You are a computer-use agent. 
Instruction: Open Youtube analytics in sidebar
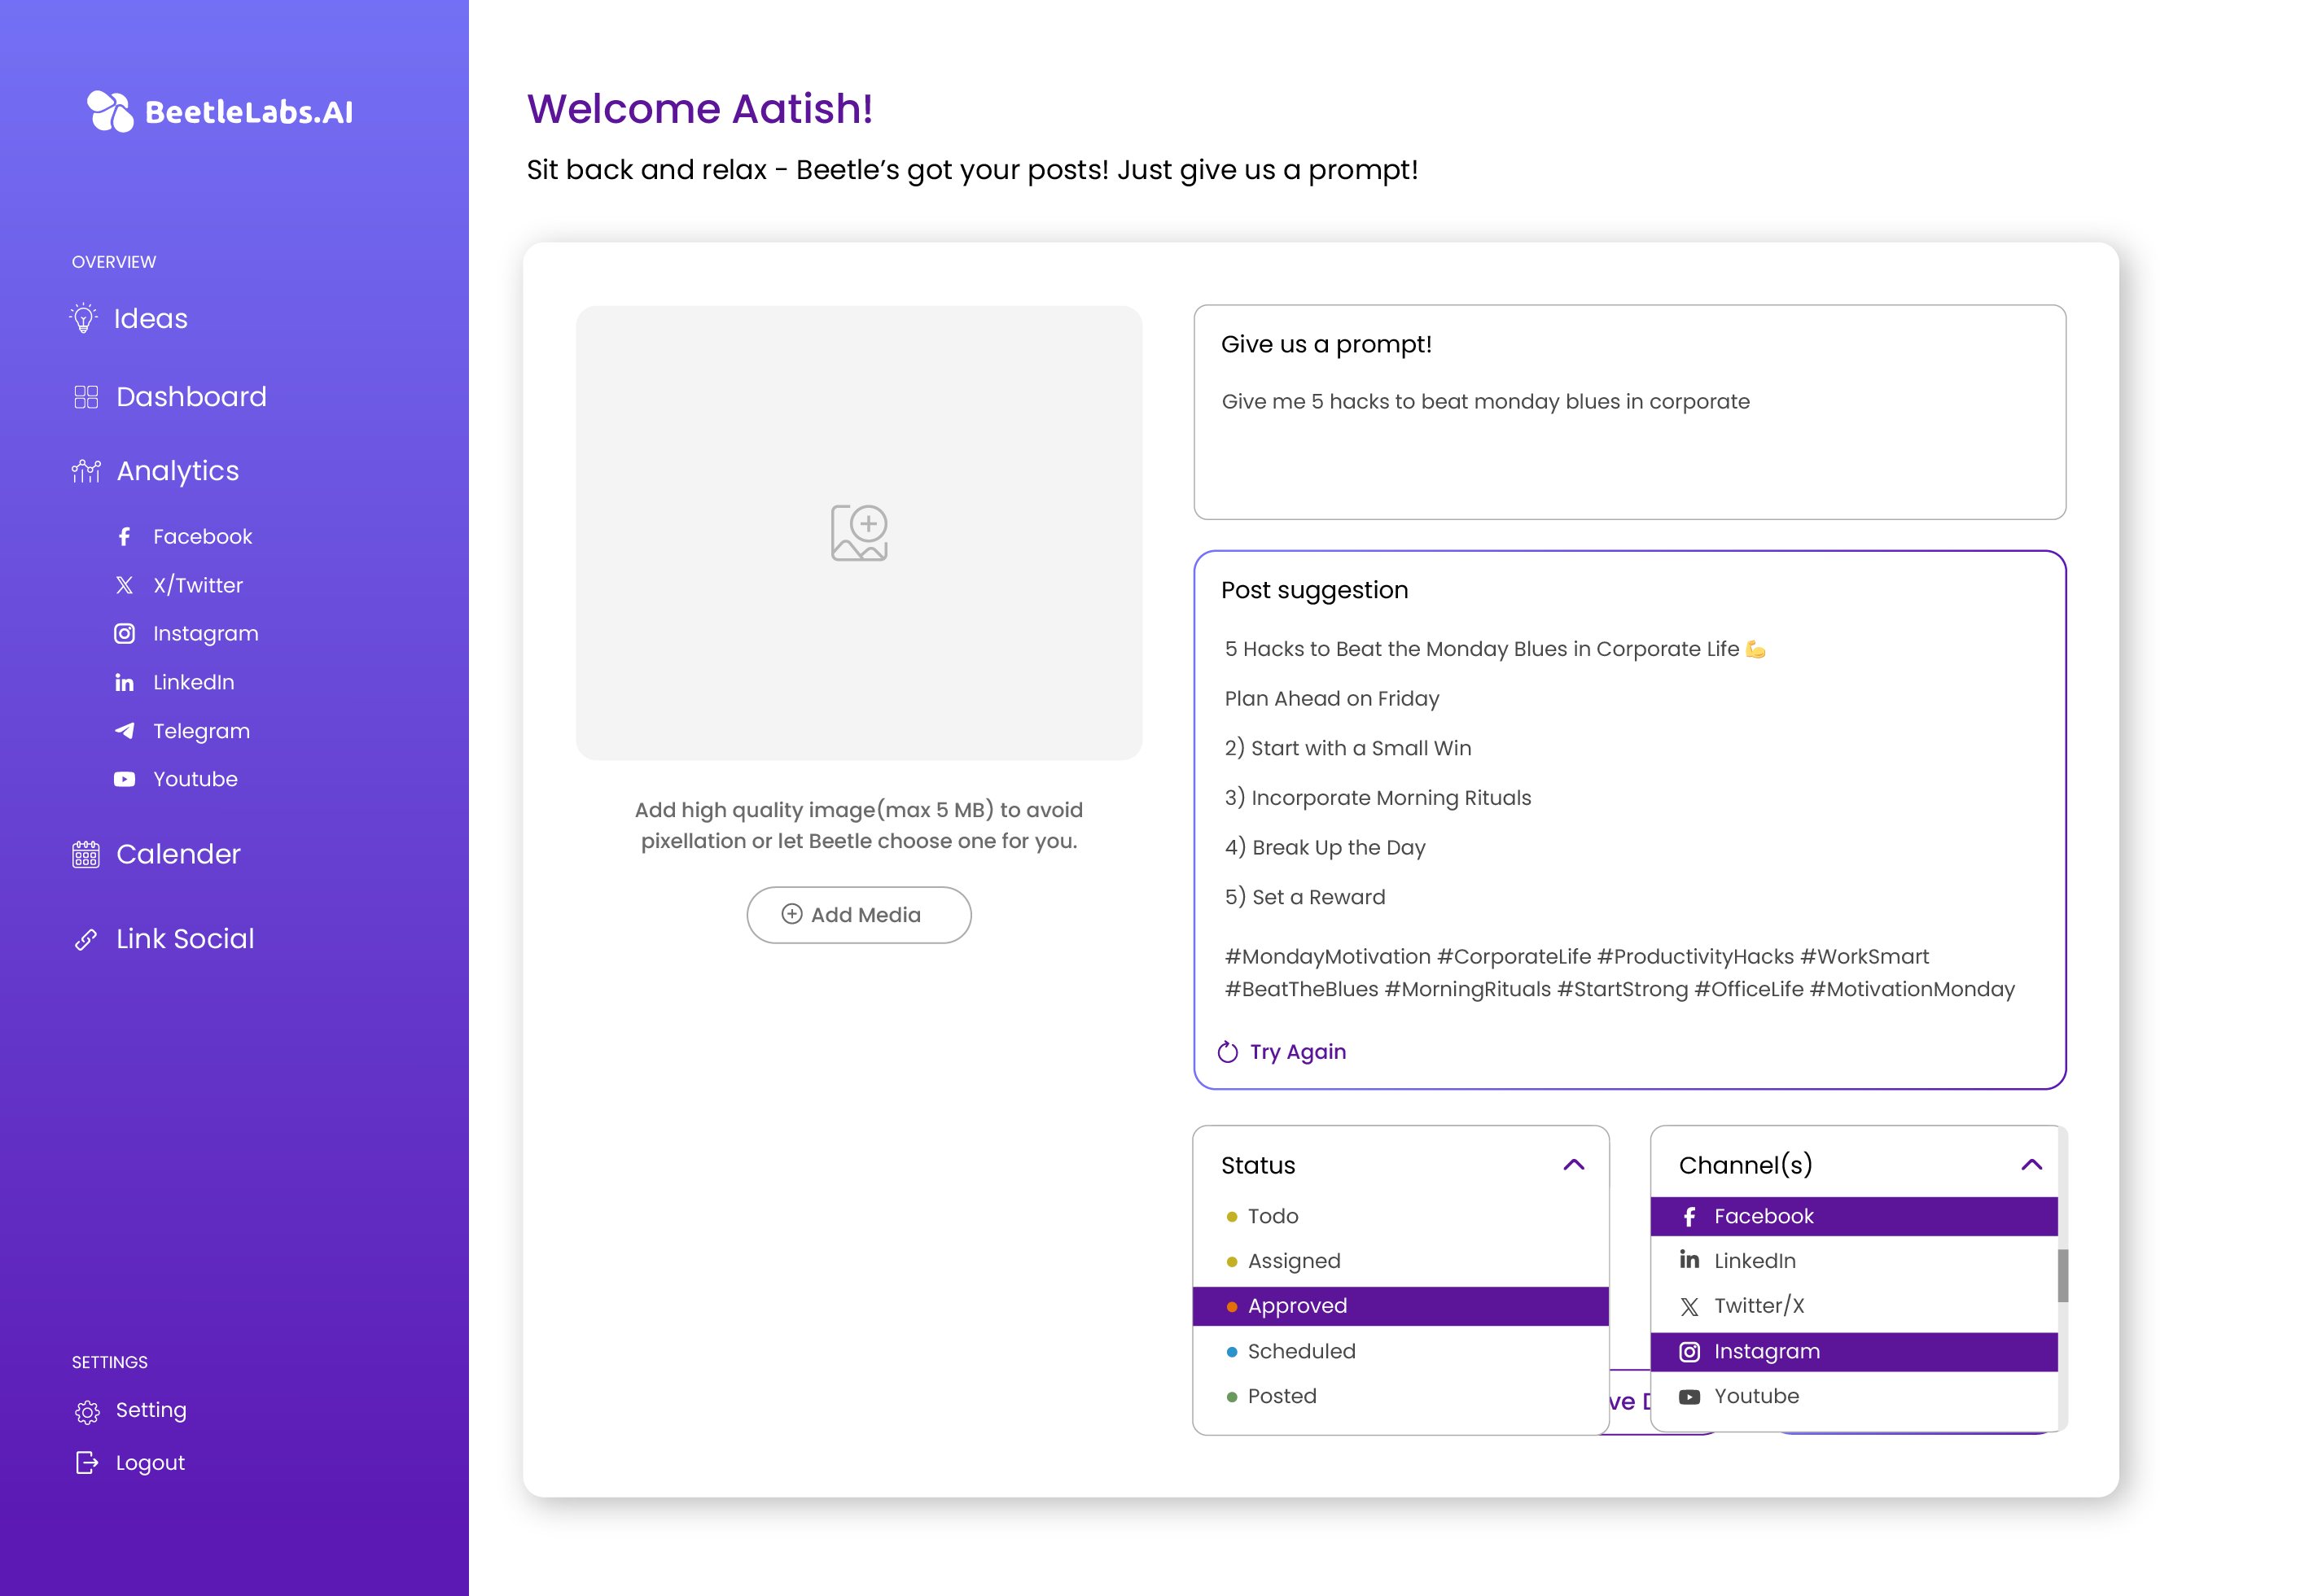point(194,779)
